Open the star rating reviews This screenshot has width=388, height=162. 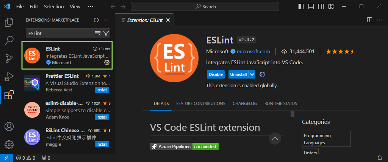340,51
